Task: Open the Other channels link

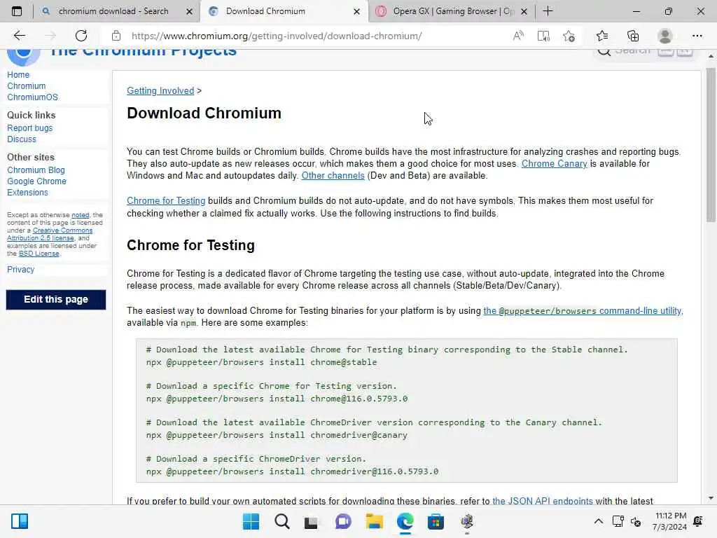Action: [333, 175]
